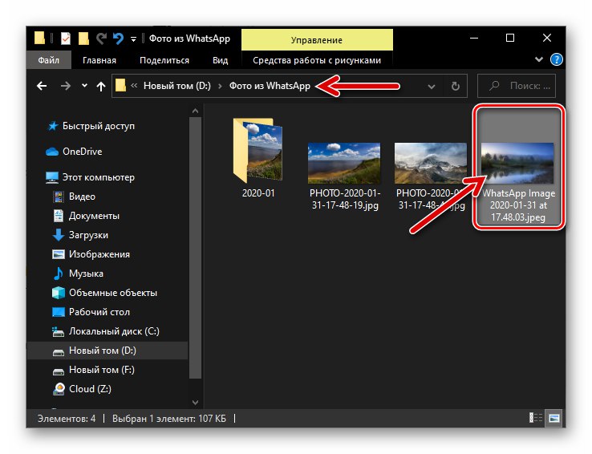Open Видео folder in sidebar
The height and width of the screenshot is (454, 592).
[x=82, y=197]
